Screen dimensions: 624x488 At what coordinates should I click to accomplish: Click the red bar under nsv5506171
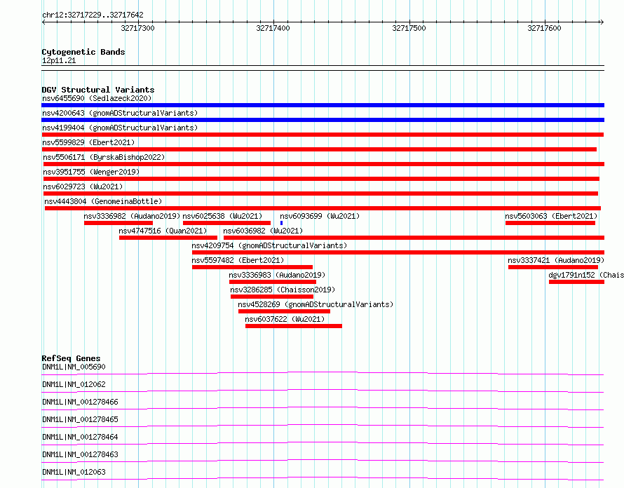pyautogui.click(x=324, y=164)
